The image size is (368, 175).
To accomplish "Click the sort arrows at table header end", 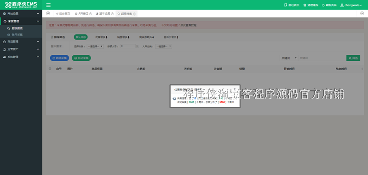I will [x=362, y=69].
